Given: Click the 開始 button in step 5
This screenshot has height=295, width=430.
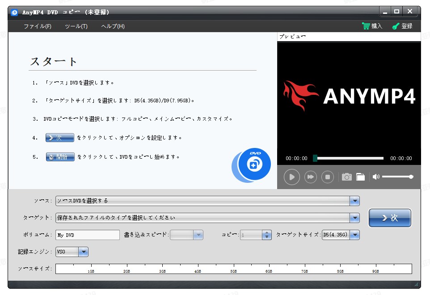Looking at the screenshot, I should (60, 157).
